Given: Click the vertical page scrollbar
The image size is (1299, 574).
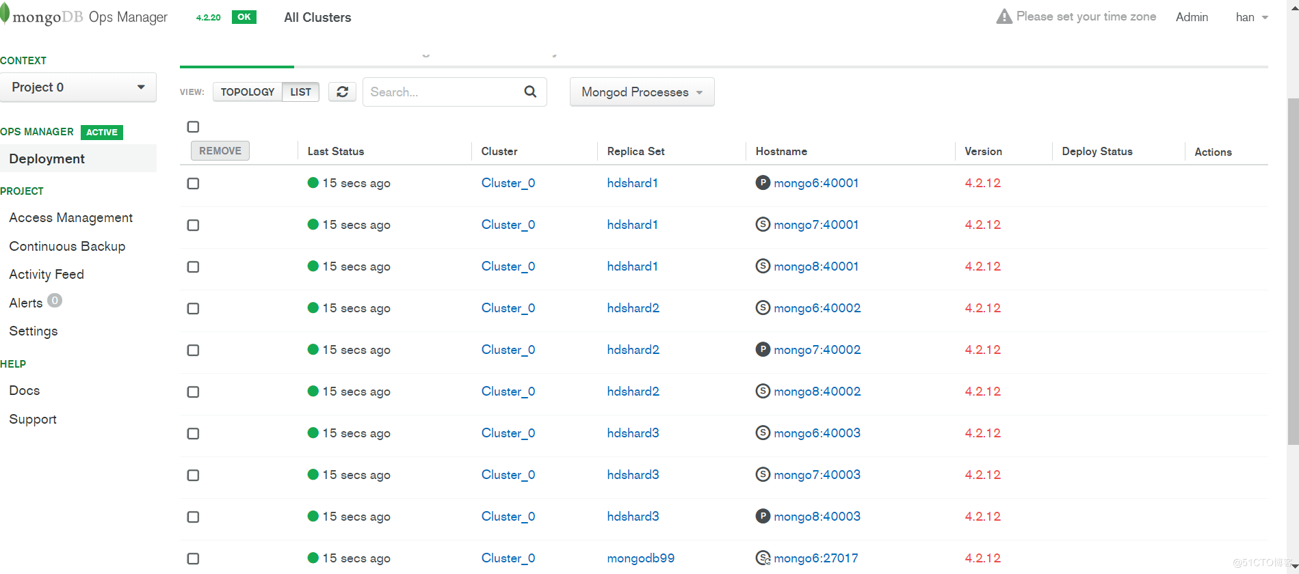Looking at the screenshot, I should pos(1293,271).
